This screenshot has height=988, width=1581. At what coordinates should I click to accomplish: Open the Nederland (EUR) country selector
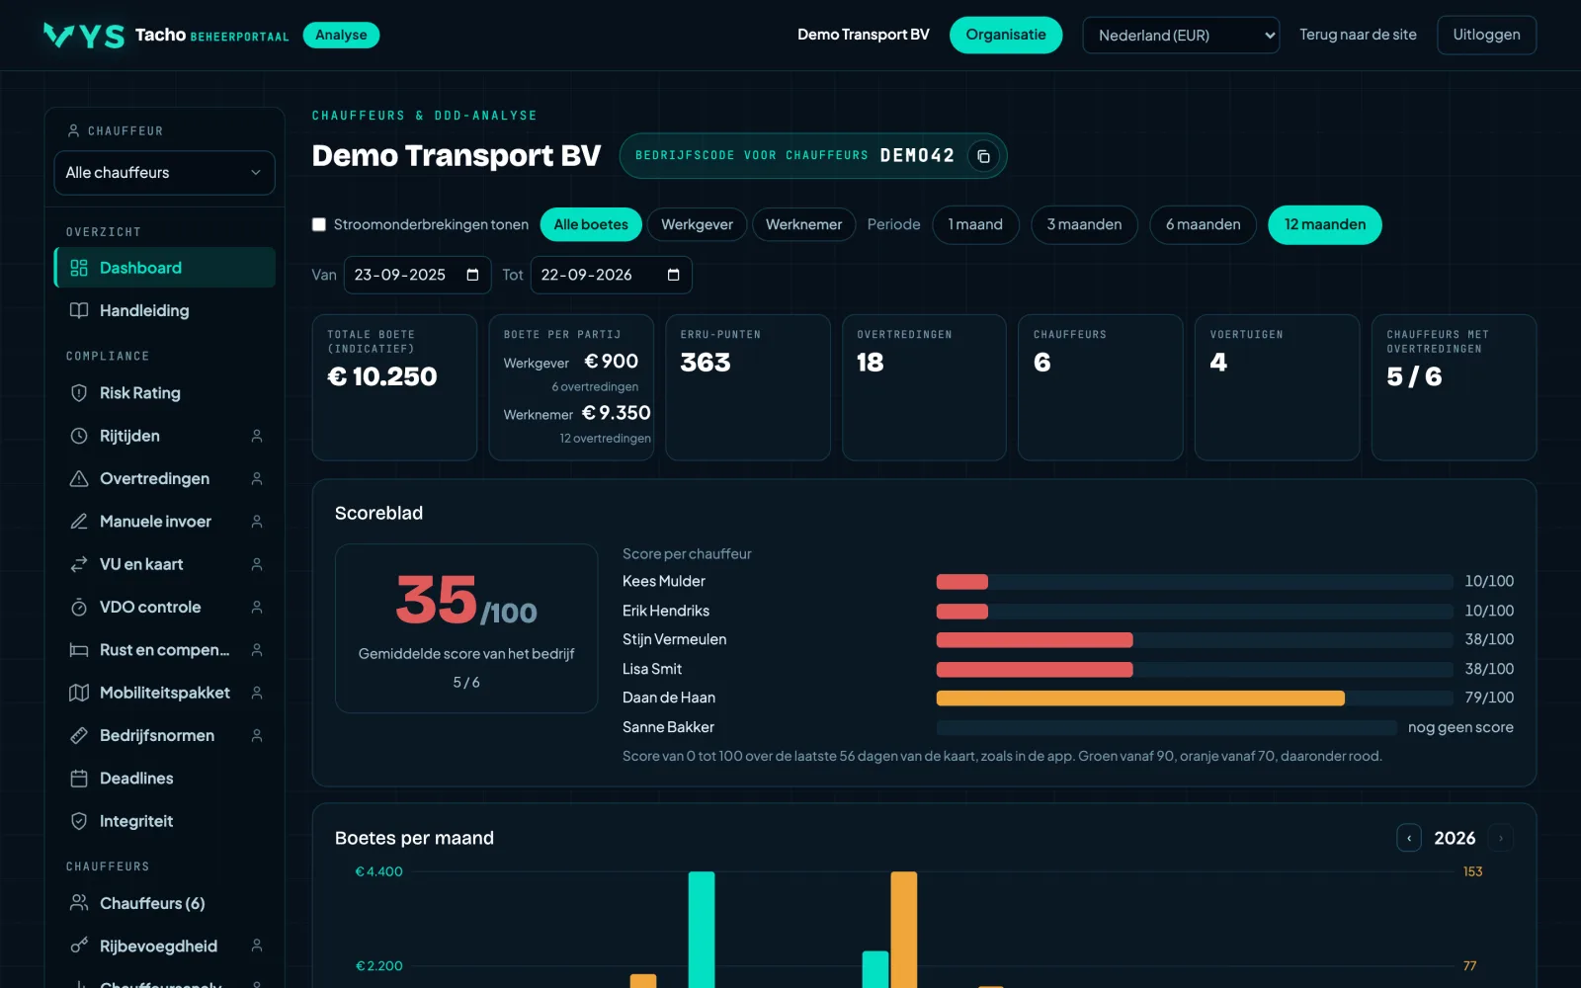(1181, 36)
